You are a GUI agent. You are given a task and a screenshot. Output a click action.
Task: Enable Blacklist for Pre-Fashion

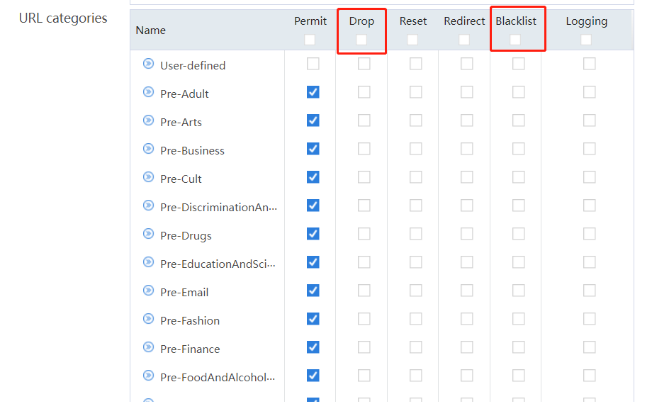click(519, 319)
